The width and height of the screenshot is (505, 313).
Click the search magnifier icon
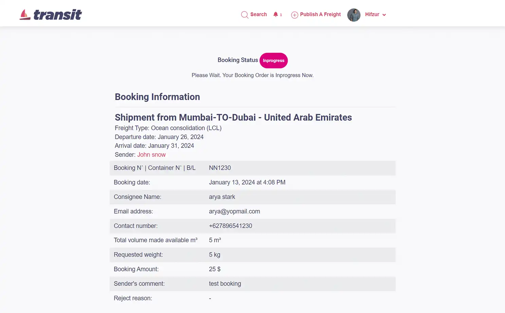[245, 15]
